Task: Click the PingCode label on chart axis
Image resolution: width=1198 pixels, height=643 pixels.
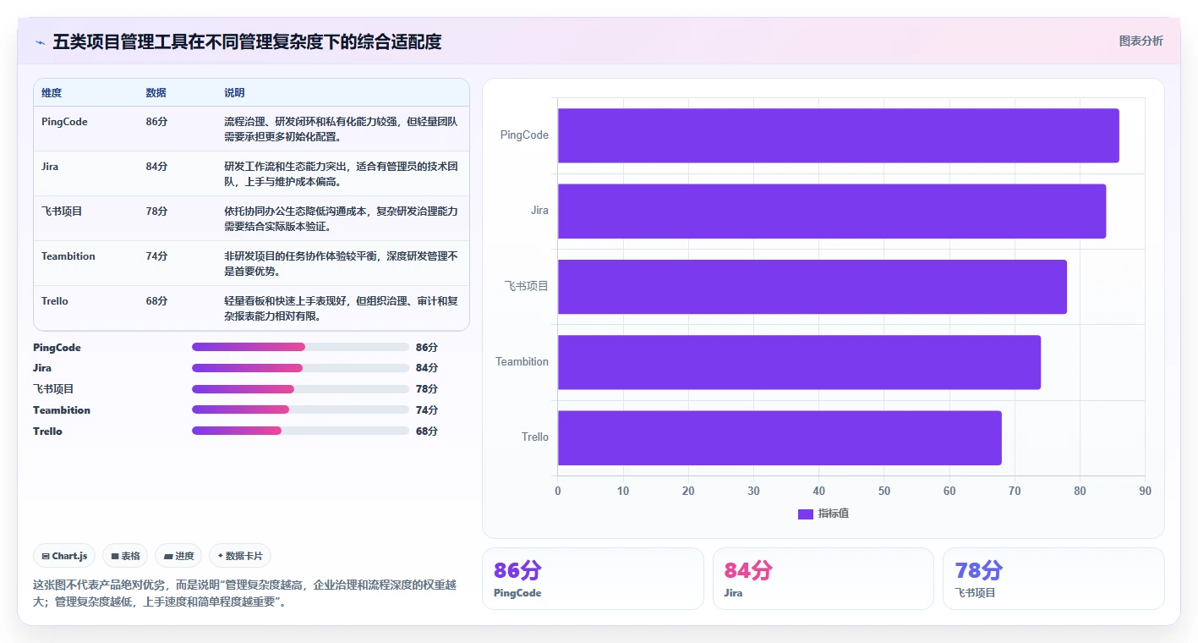Action: coord(524,135)
